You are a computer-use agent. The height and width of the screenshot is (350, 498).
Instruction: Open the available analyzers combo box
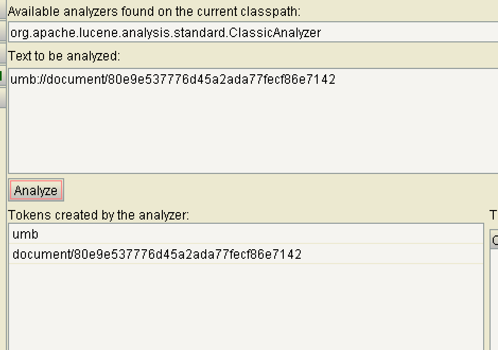(252, 33)
